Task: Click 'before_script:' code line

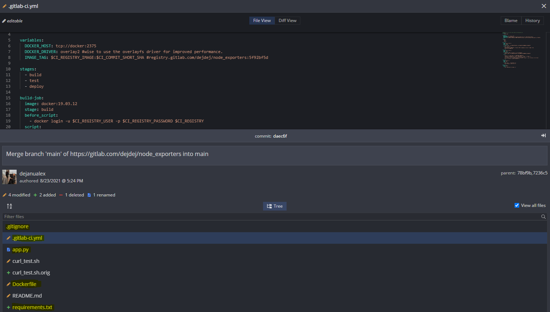Action: coord(41,115)
